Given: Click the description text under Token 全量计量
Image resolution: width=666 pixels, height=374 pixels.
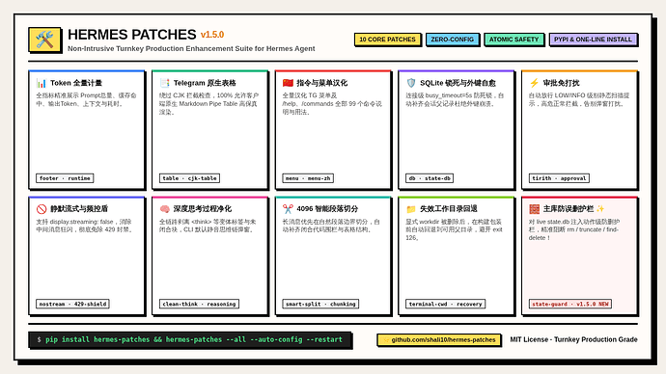Looking at the screenshot, I should coord(86,99).
